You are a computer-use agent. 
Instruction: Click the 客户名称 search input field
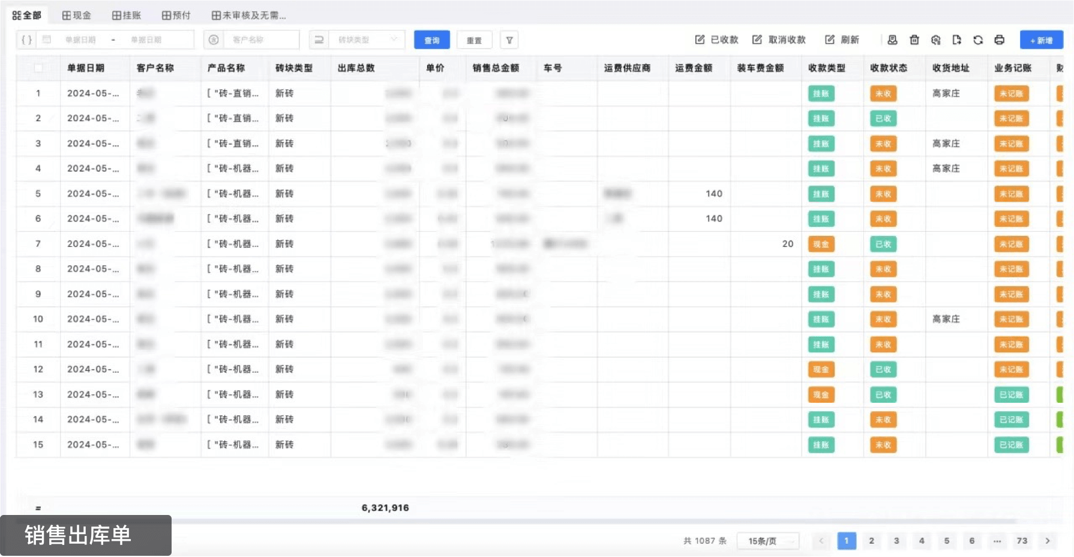[261, 40]
